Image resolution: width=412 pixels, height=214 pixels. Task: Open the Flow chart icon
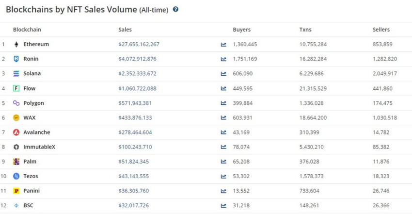point(223,88)
